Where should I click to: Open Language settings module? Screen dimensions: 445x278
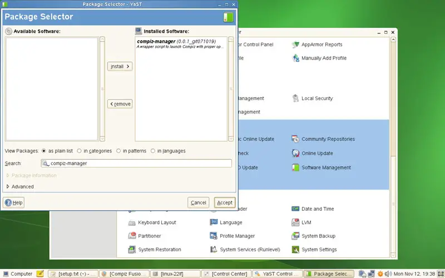coord(226,222)
